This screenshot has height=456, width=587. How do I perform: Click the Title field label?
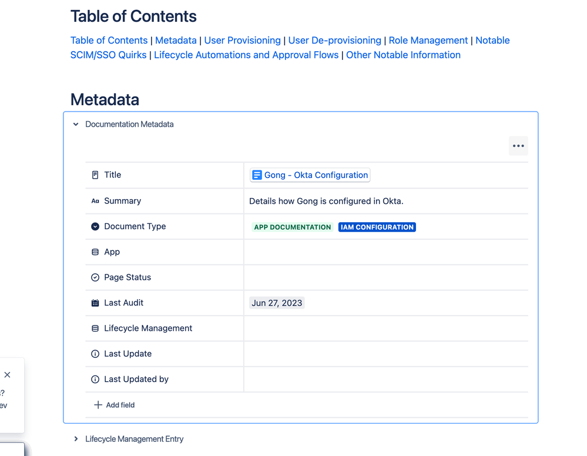point(113,175)
